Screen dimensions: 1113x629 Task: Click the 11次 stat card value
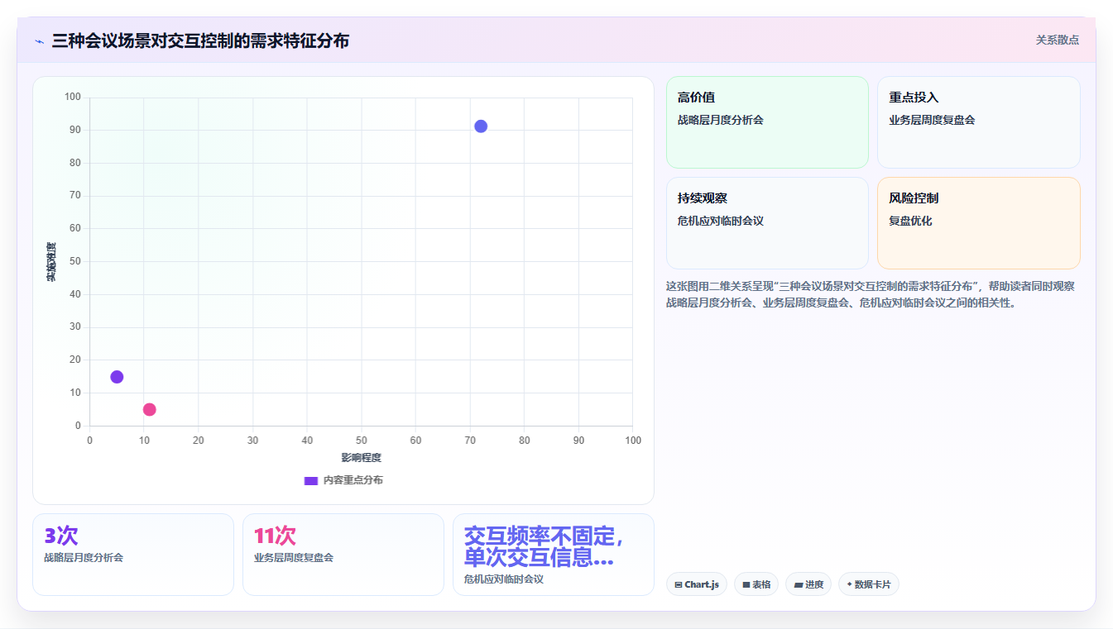pyautogui.click(x=275, y=536)
